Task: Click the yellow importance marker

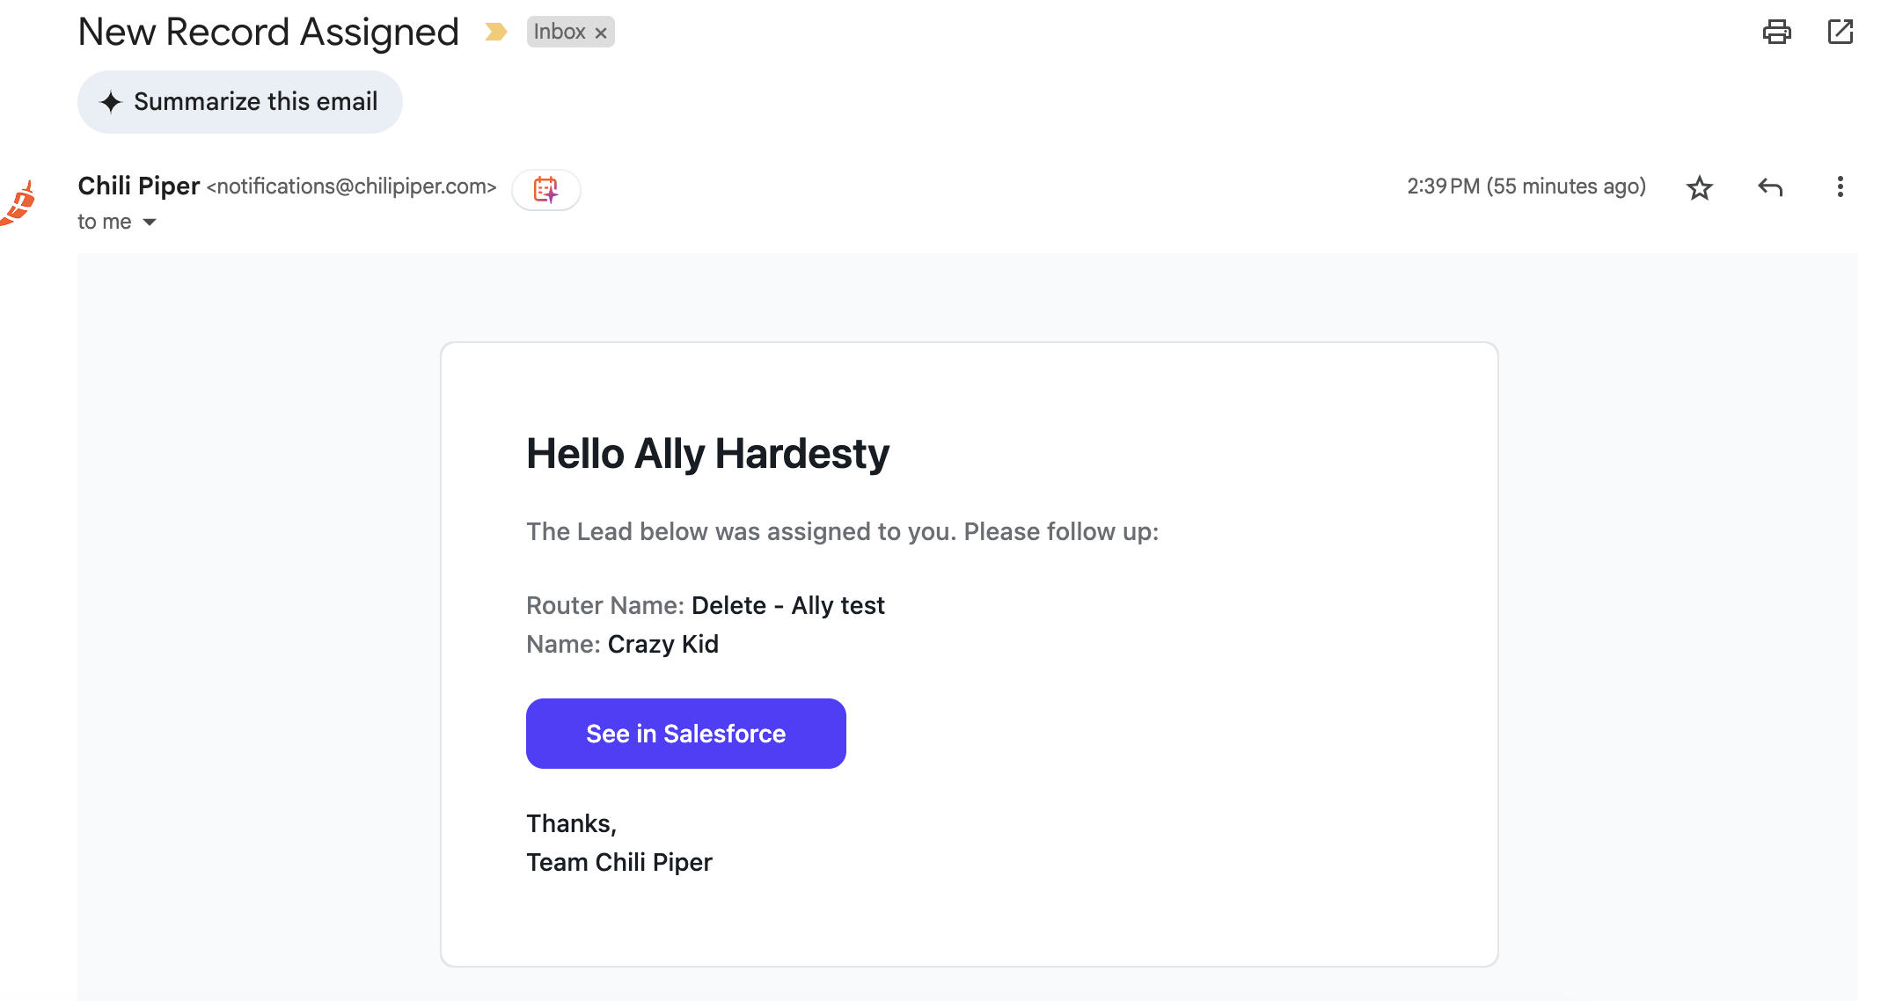Action: click(x=496, y=33)
